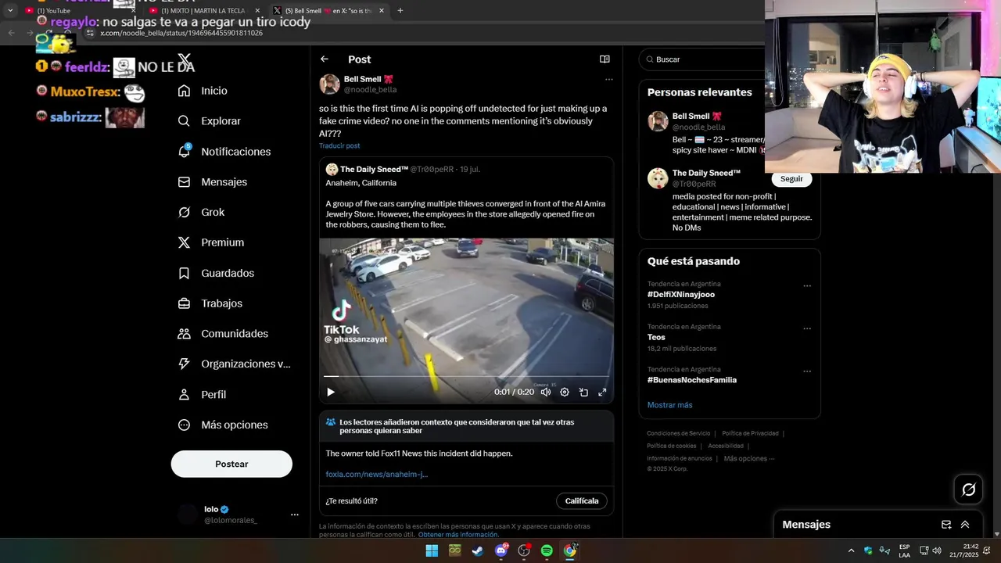Click the Más opciones circle icon
Screen dimensions: 1001x563
click(x=184, y=425)
